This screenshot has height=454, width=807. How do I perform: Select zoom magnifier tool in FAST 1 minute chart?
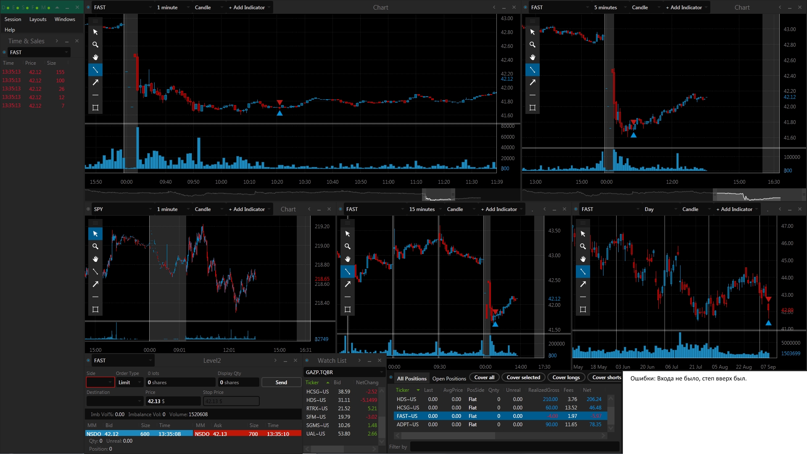pyautogui.click(x=95, y=45)
